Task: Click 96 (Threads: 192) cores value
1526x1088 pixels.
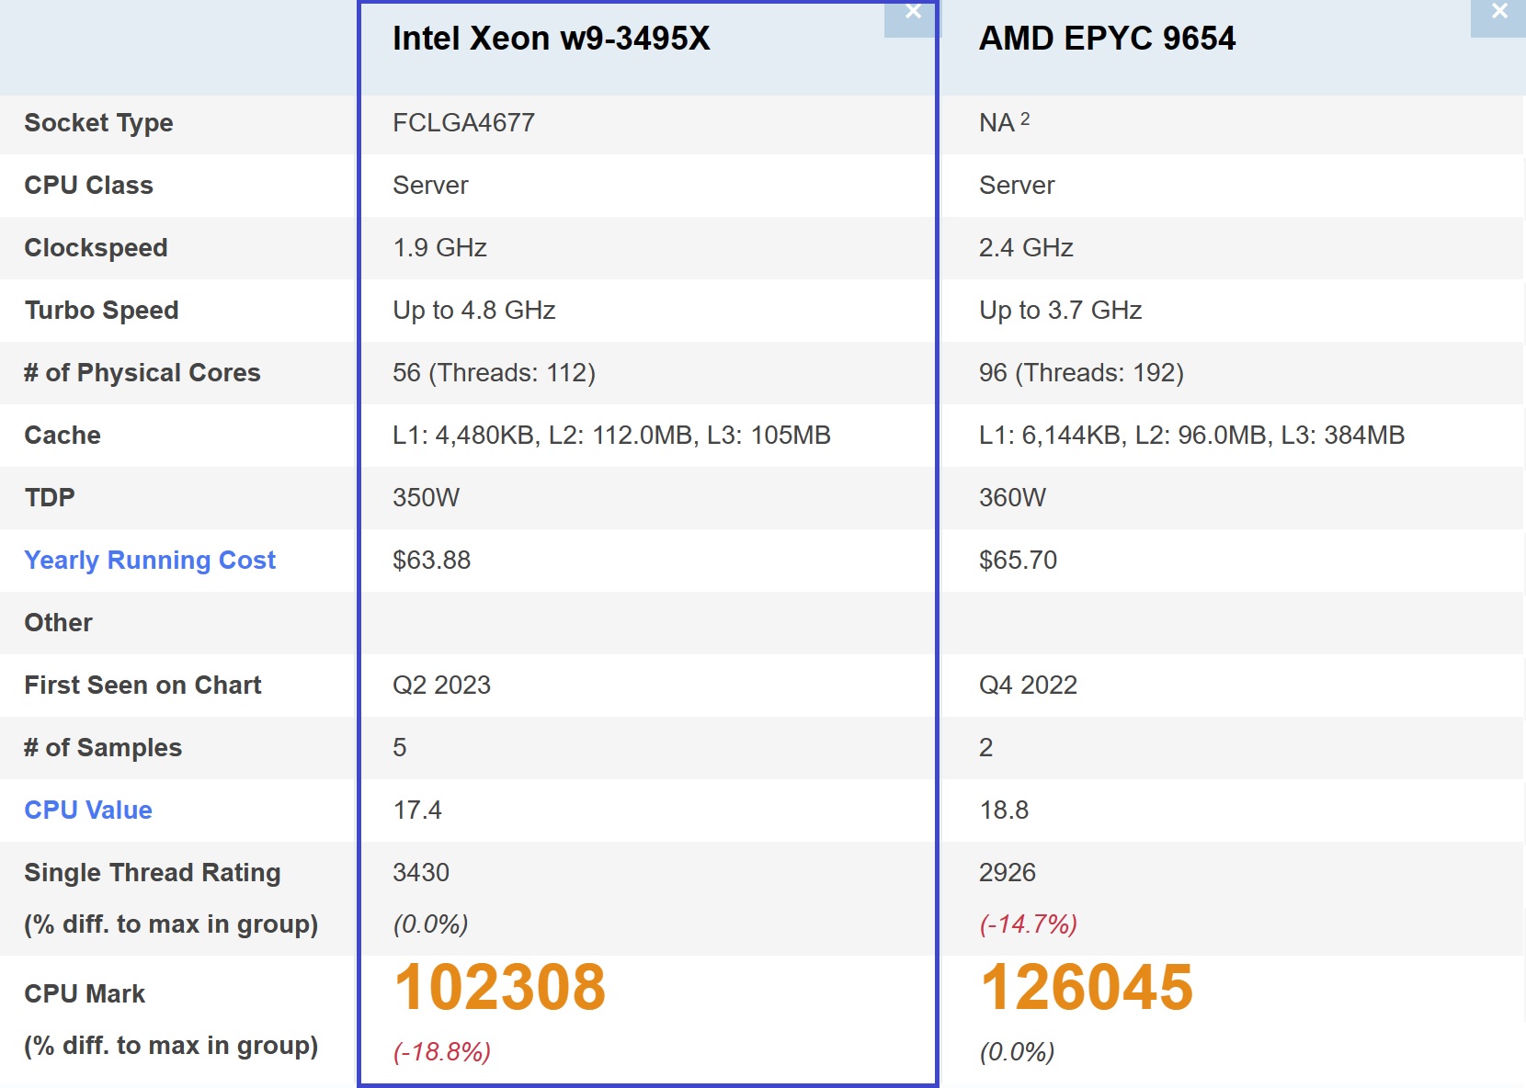Action: 1082,372
